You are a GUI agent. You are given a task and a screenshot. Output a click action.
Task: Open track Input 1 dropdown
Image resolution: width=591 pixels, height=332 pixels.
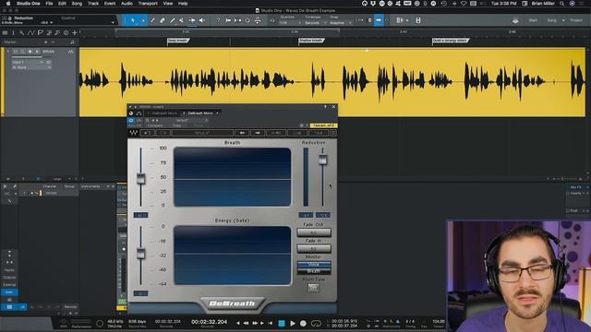pyautogui.click(x=27, y=62)
